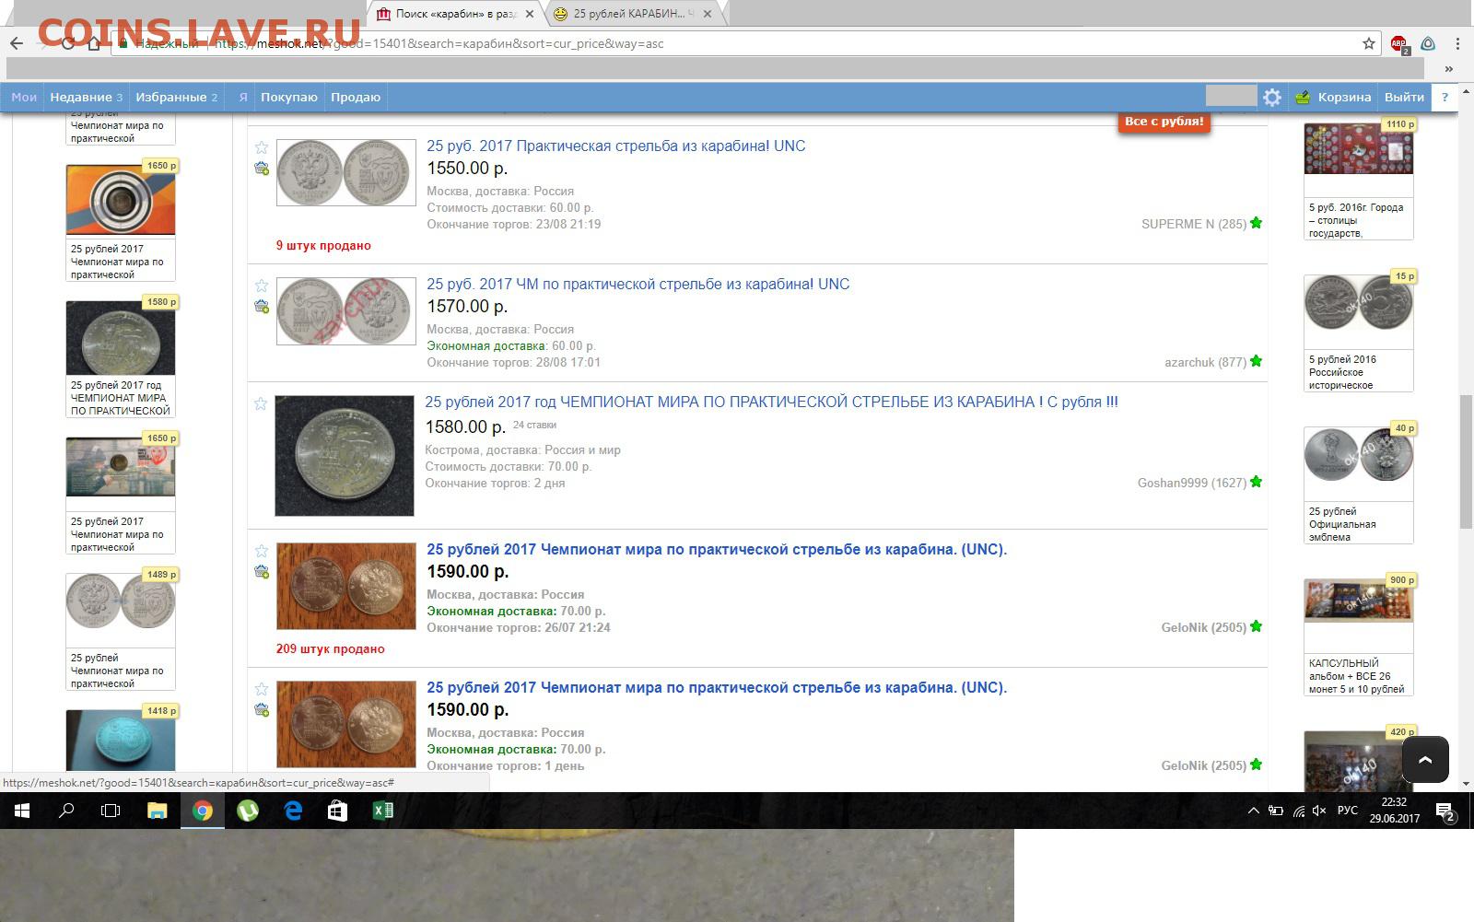The width and height of the screenshot is (1474, 922).
Task: Open the Adblock Plus extension icon
Action: [x=1399, y=43]
